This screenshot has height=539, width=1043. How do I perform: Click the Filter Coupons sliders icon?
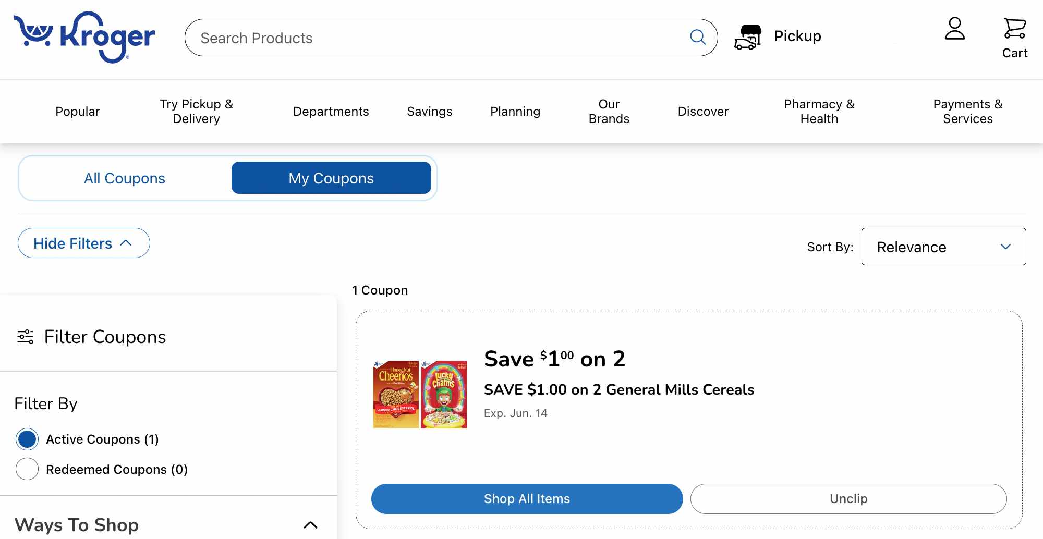(26, 337)
